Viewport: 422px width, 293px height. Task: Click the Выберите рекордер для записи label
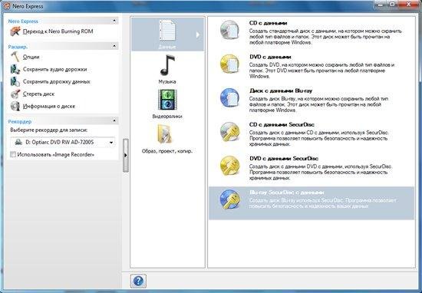(x=49, y=130)
